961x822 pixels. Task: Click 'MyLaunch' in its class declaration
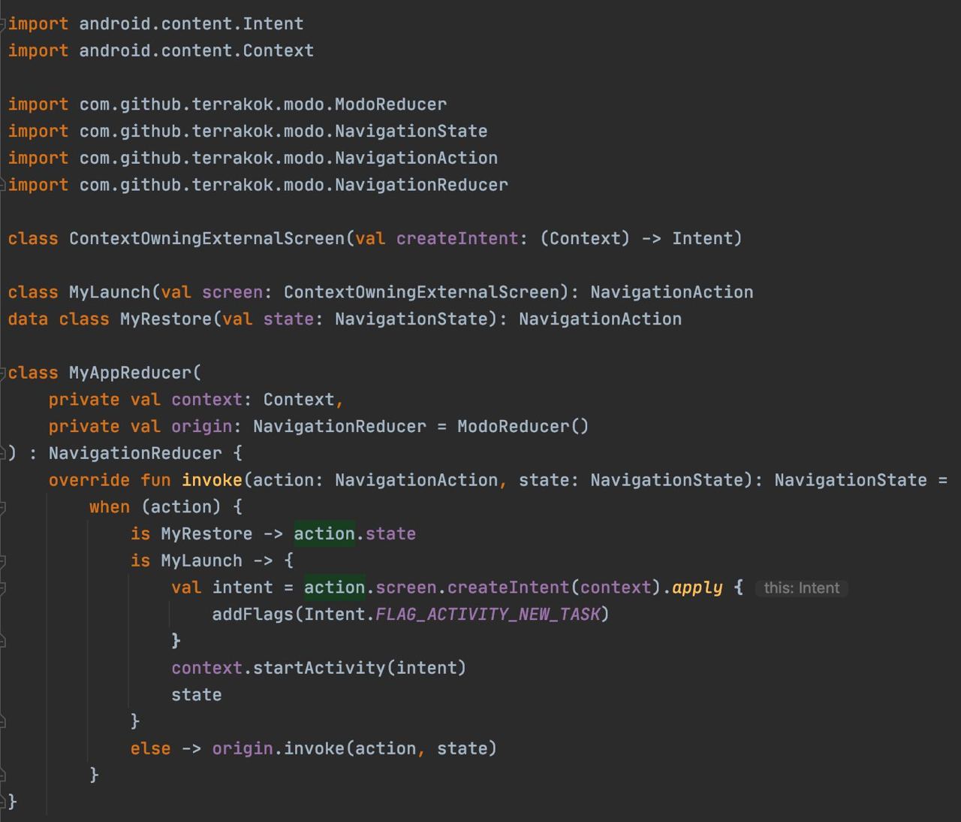pos(110,292)
